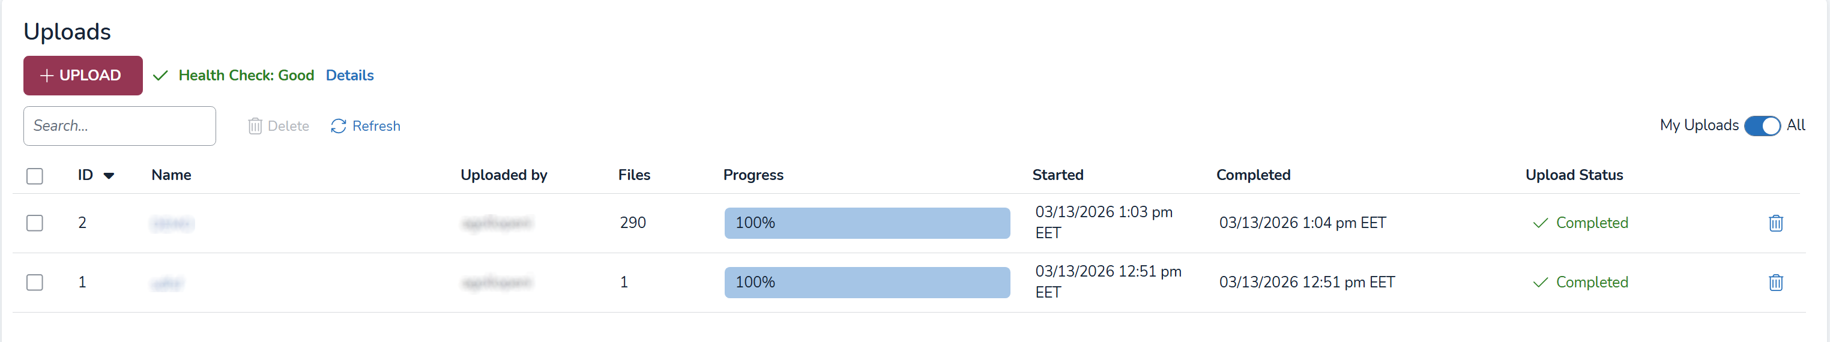
Task: Click the trash icon for upload 2
Action: coord(1775,223)
